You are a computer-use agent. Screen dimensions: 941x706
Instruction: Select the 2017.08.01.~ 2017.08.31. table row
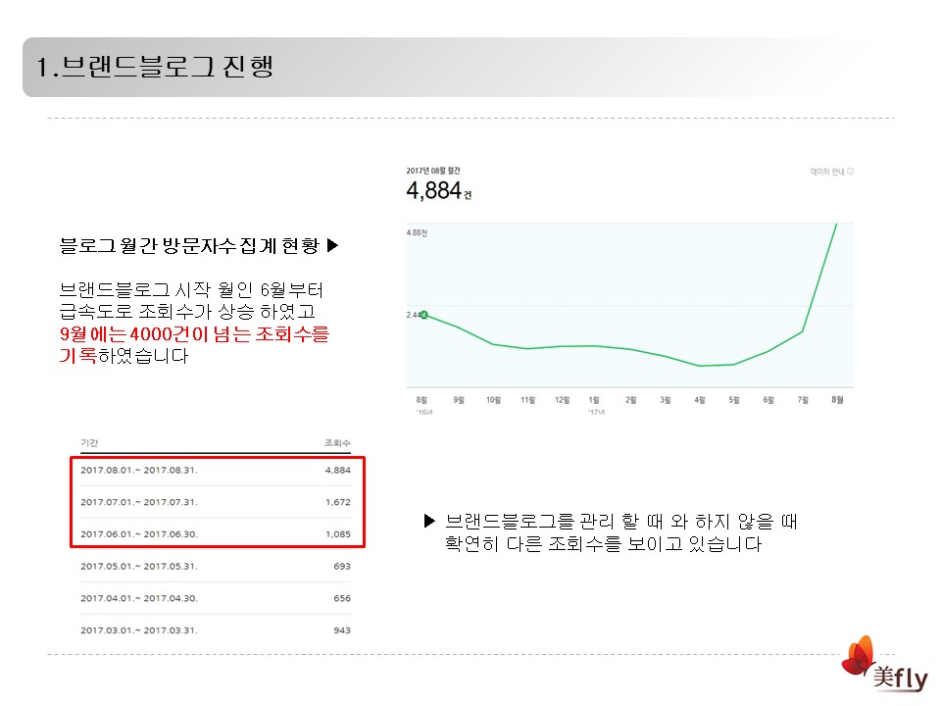216,470
